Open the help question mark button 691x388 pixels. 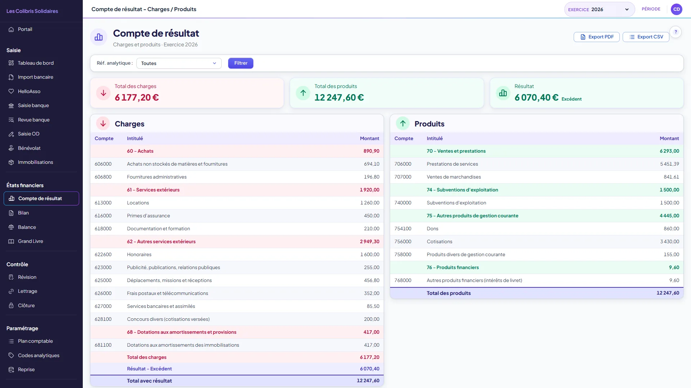coord(676,32)
